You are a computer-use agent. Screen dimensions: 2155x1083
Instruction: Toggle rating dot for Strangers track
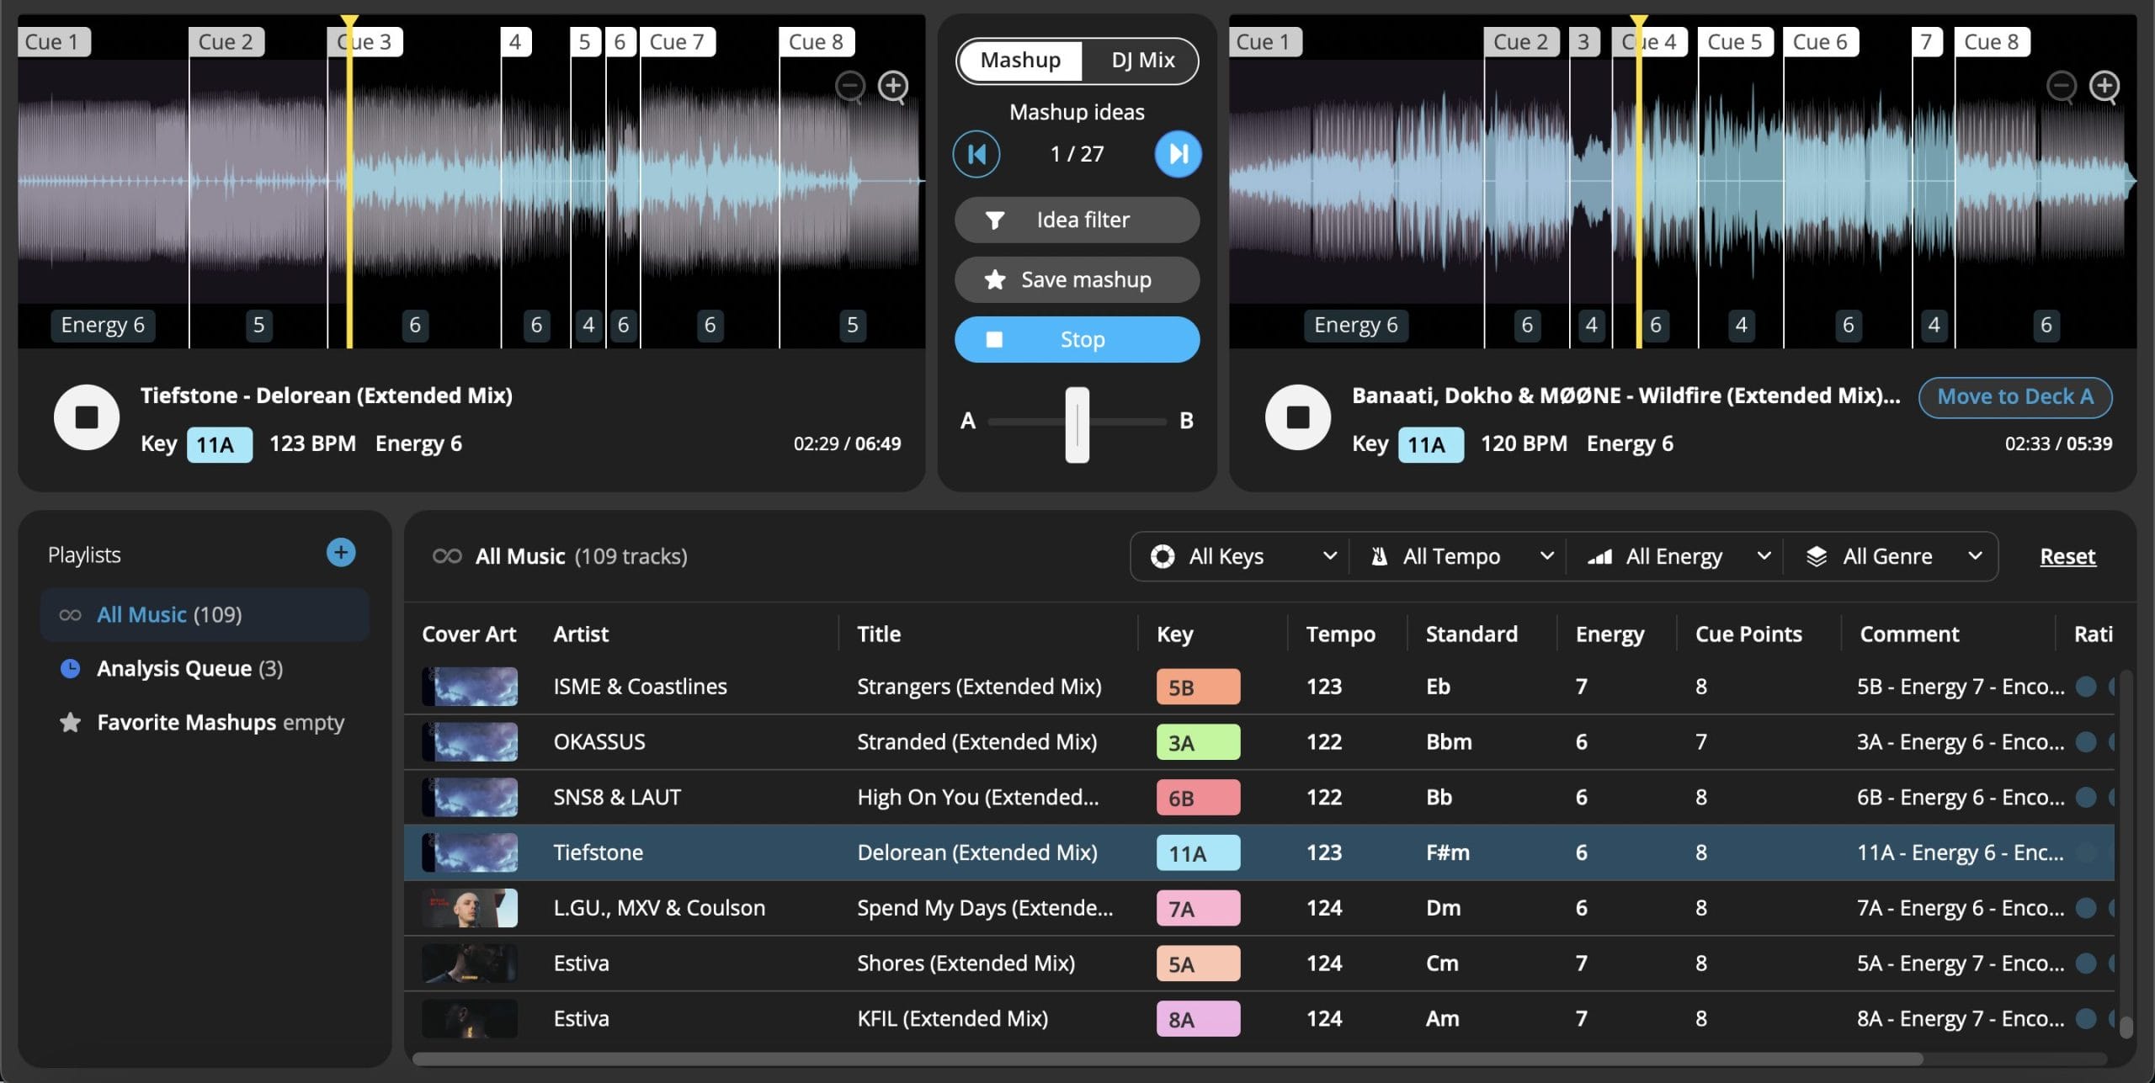pyautogui.click(x=2085, y=687)
